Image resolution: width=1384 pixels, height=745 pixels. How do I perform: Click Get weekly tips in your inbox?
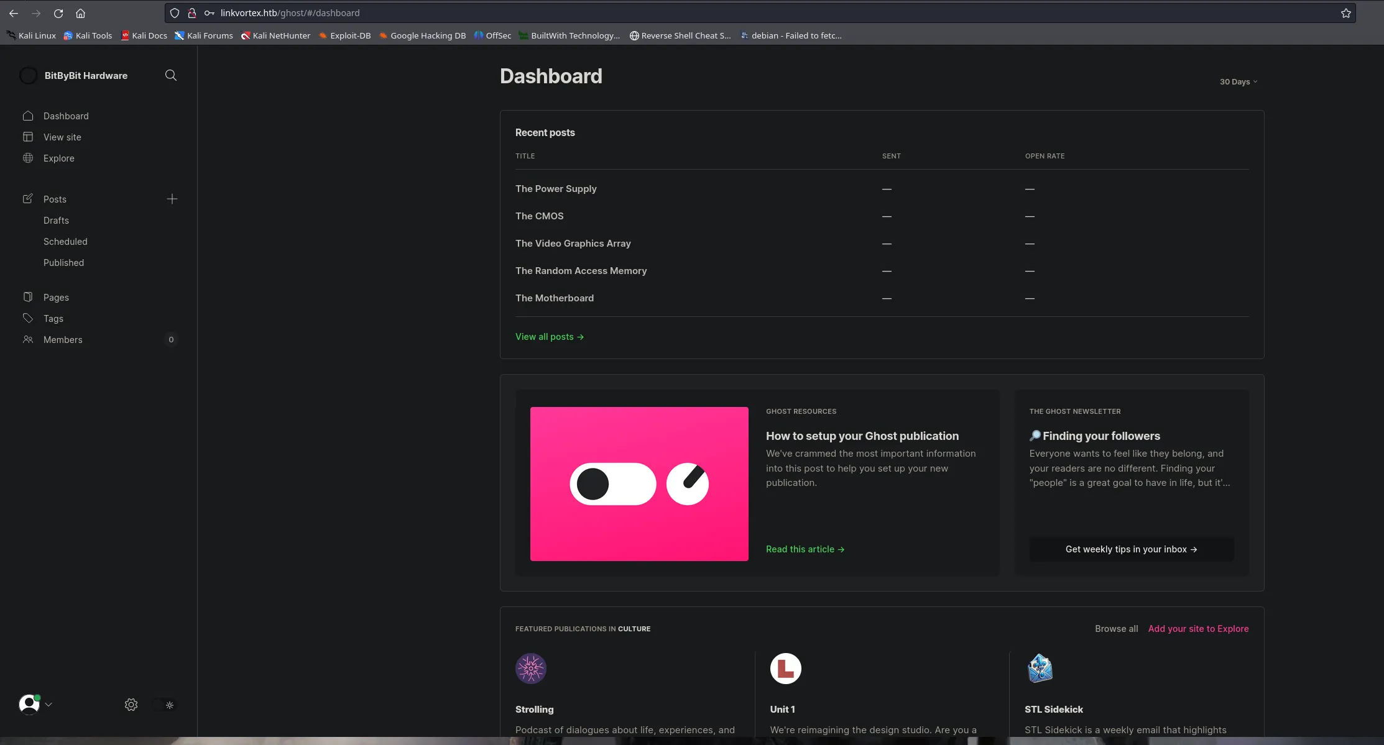(x=1131, y=549)
